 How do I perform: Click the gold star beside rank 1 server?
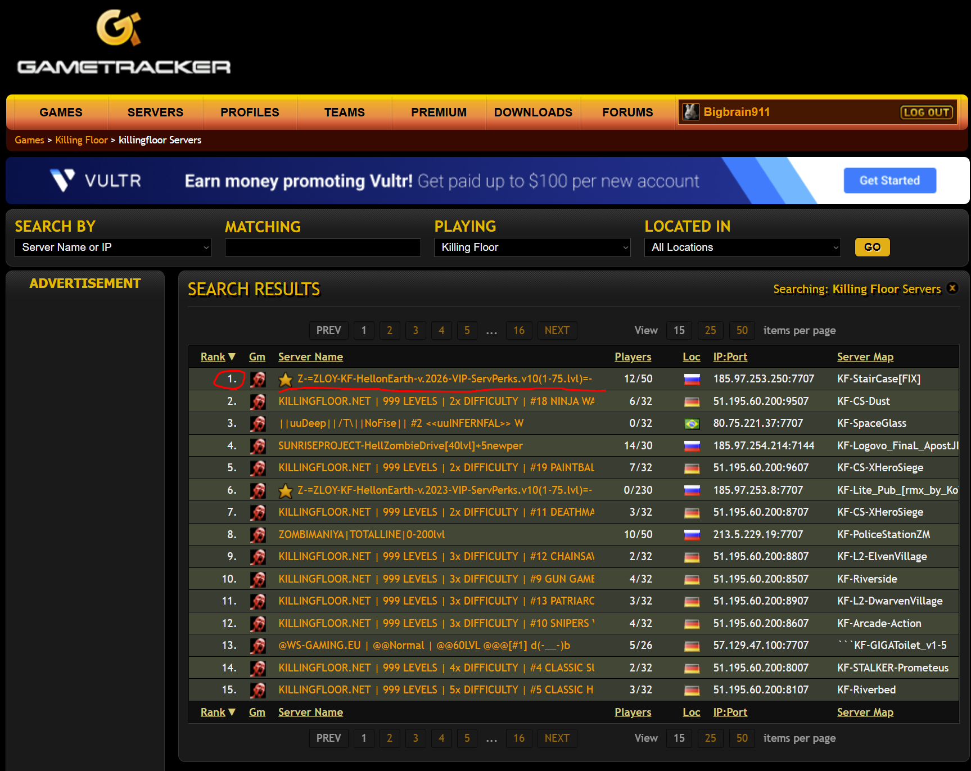(286, 380)
